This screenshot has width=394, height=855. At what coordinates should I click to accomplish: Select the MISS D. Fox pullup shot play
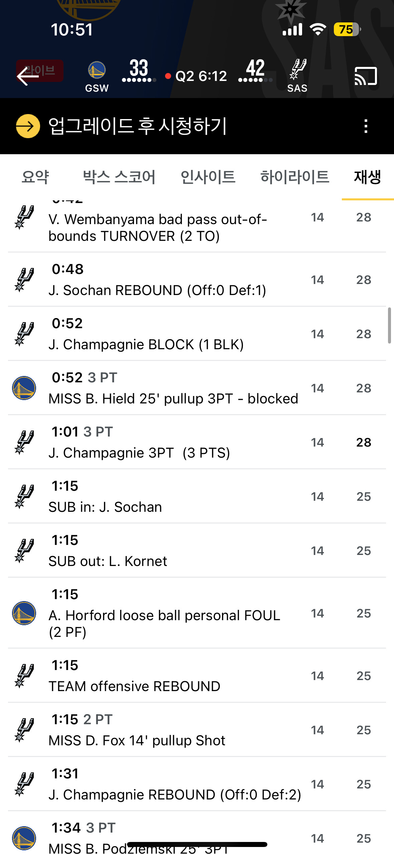click(174, 730)
